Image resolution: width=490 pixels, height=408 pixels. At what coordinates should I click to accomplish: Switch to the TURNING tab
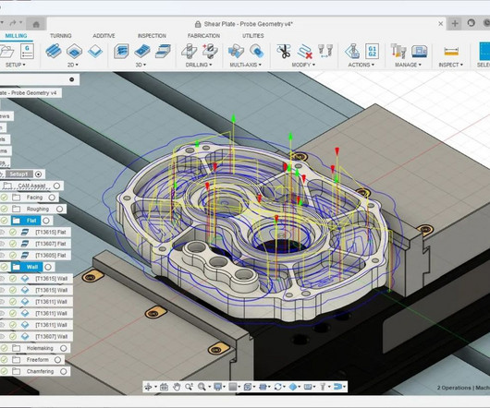[x=61, y=36]
